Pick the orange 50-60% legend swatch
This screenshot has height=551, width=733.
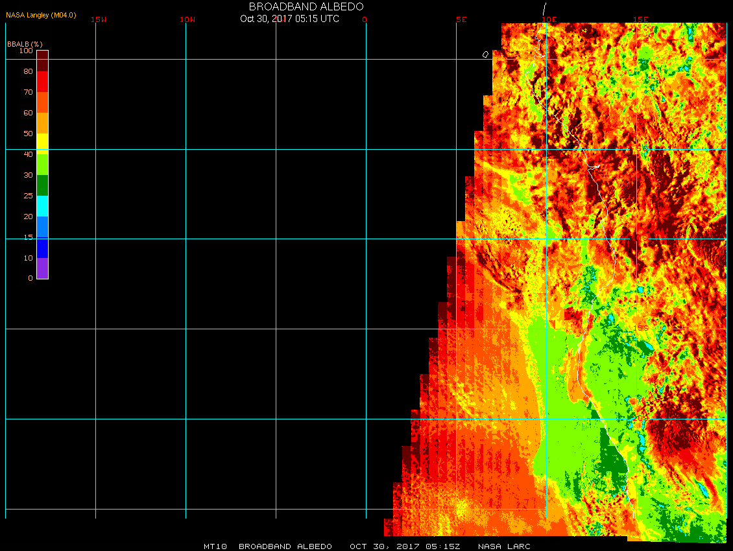pyautogui.click(x=42, y=123)
